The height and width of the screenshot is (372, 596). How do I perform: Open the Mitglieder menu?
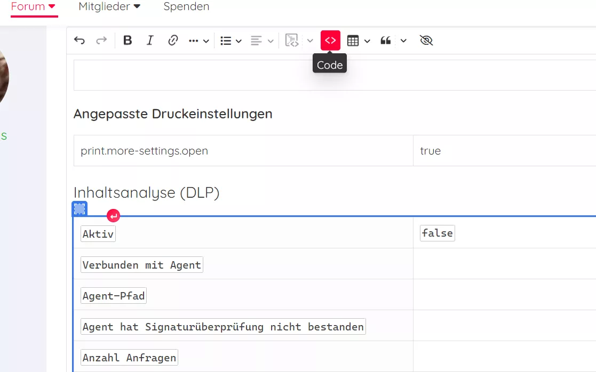[x=109, y=6]
